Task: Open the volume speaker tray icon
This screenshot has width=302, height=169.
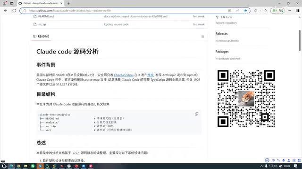Action: point(276,166)
